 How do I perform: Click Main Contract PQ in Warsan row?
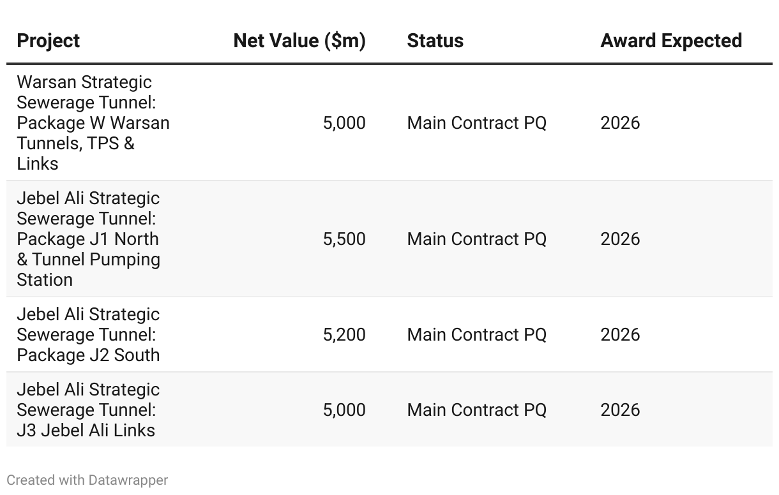(476, 122)
